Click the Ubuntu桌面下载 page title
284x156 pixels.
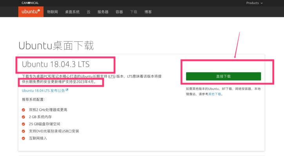[56, 46]
